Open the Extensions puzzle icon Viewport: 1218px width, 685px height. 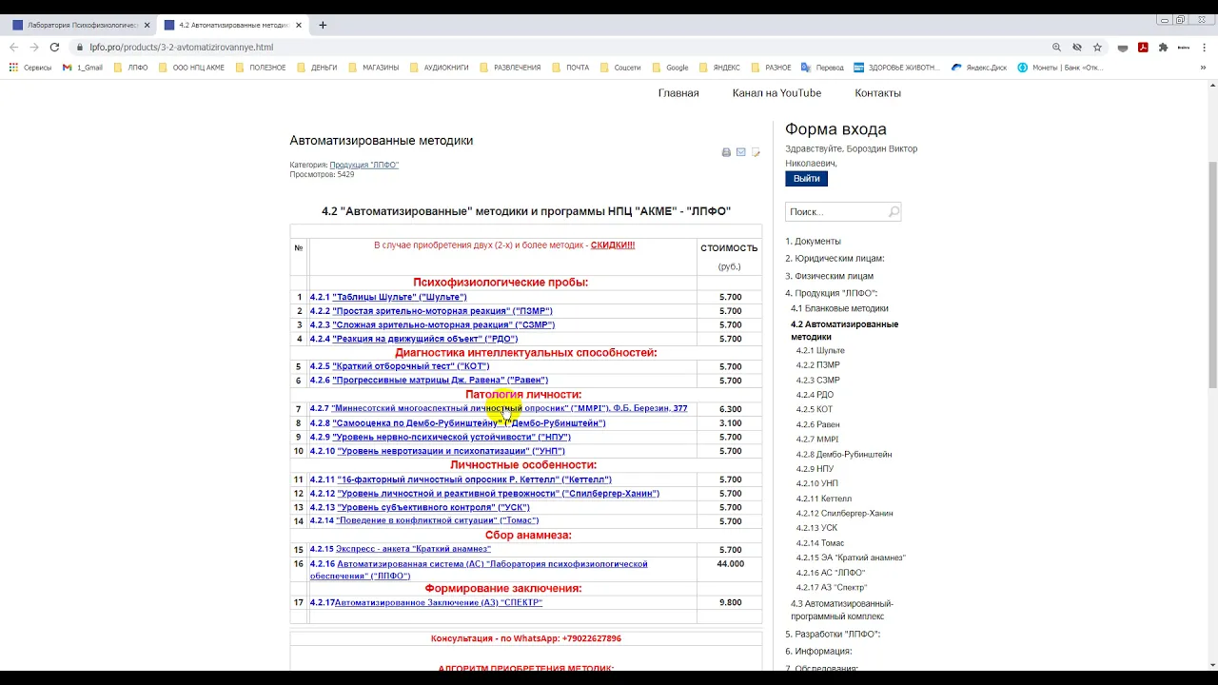1163,47
